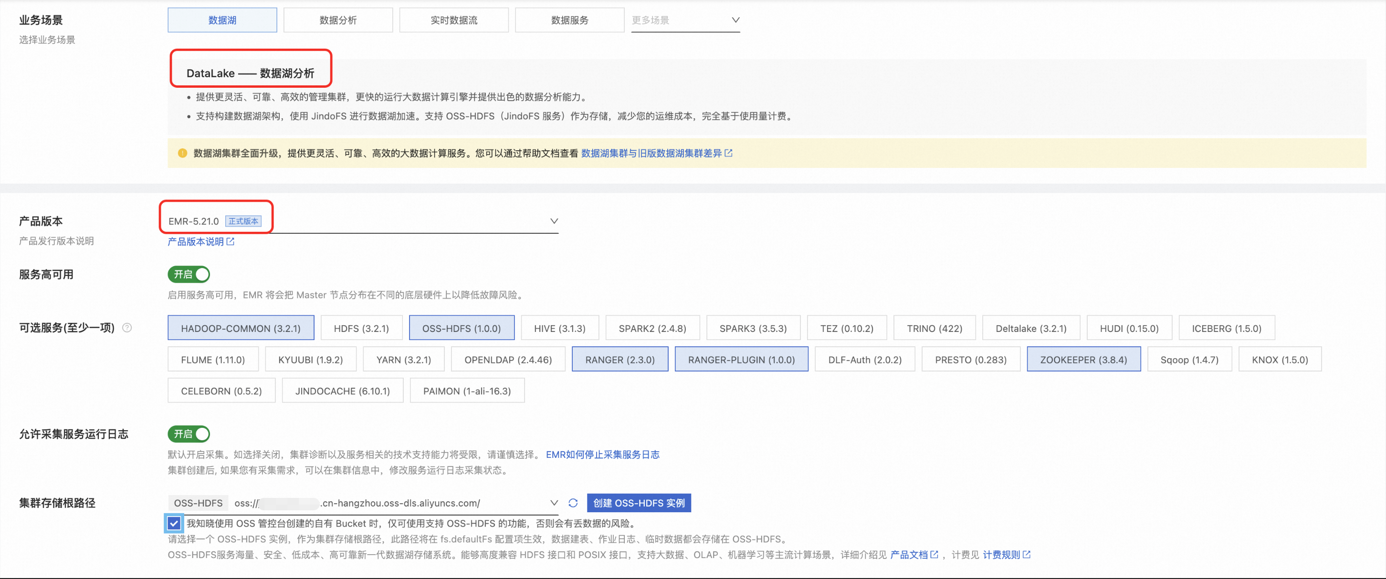
Task: Select the DLF-Auth (2.0.2) service
Action: click(865, 359)
